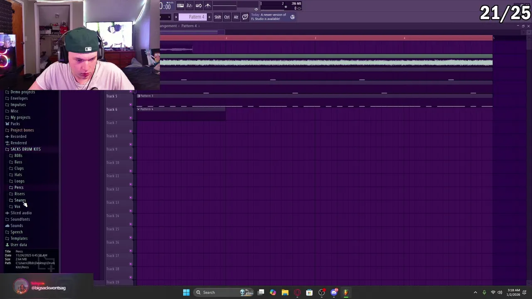Open File Explorer from the taskbar
The width and height of the screenshot is (532, 299).
(x=285, y=292)
